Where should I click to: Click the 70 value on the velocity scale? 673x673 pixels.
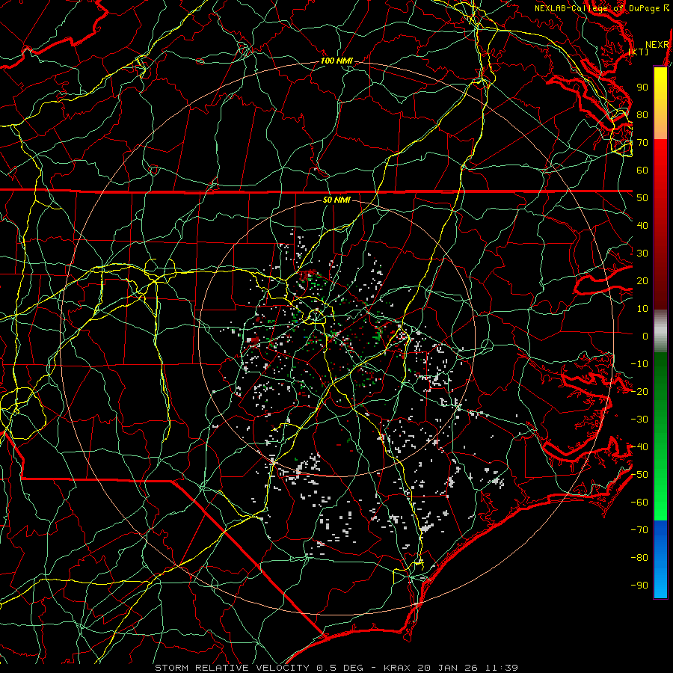tap(642, 143)
